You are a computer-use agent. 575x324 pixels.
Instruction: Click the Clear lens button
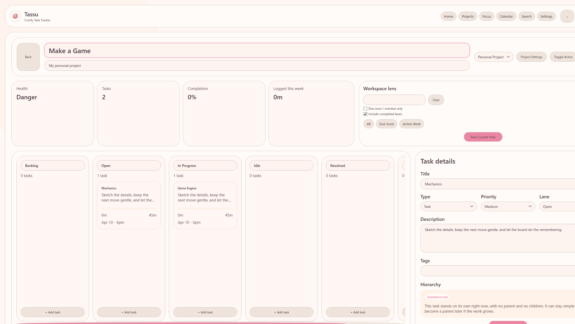[x=436, y=100]
